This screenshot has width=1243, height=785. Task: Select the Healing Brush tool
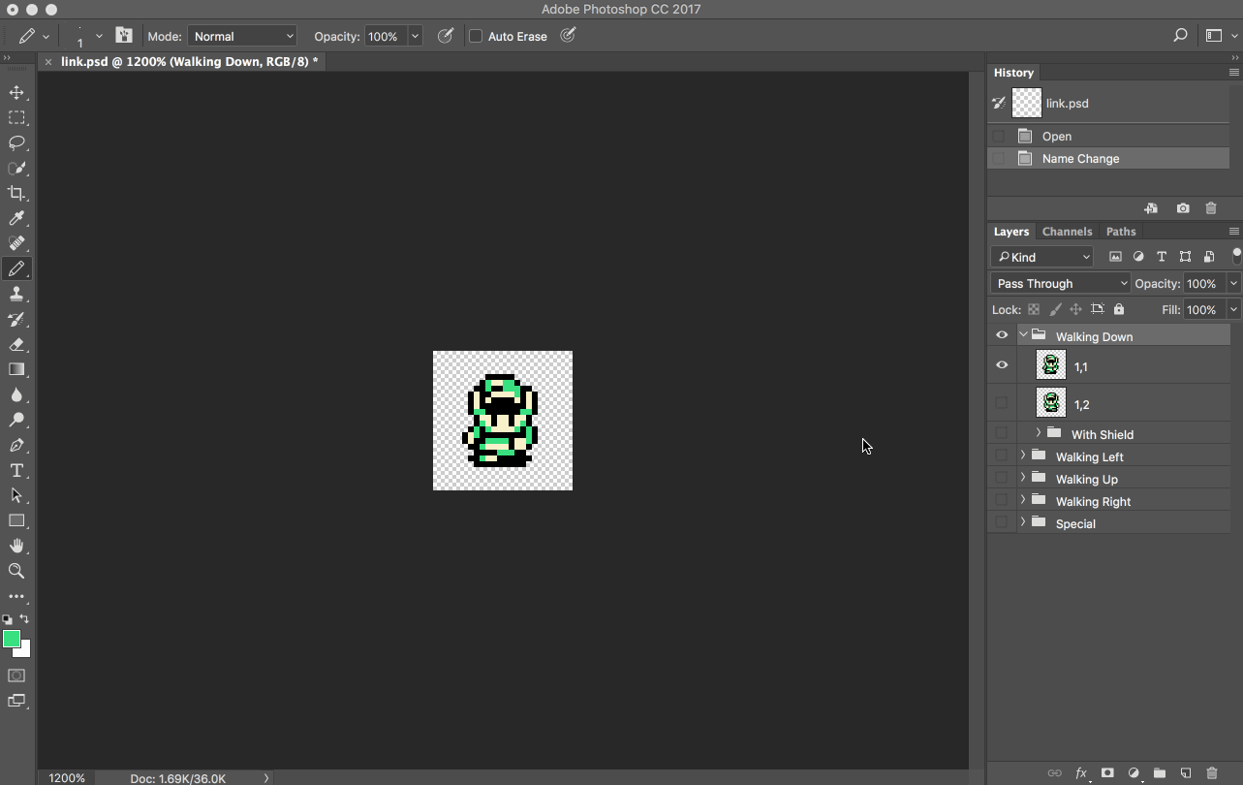coord(16,244)
